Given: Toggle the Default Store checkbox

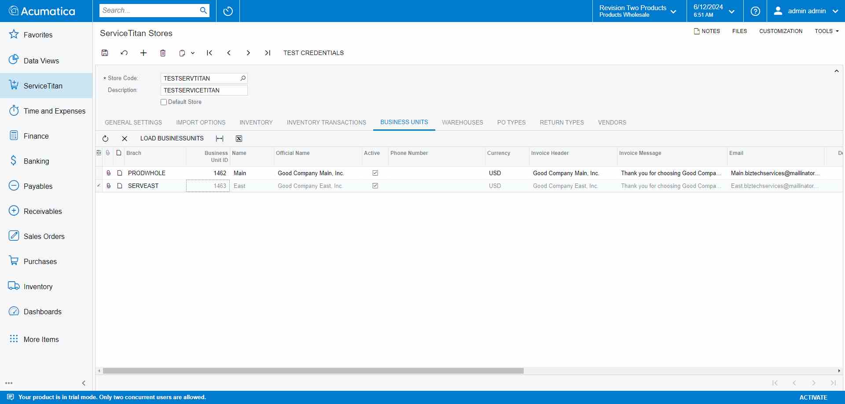Looking at the screenshot, I should tap(164, 102).
